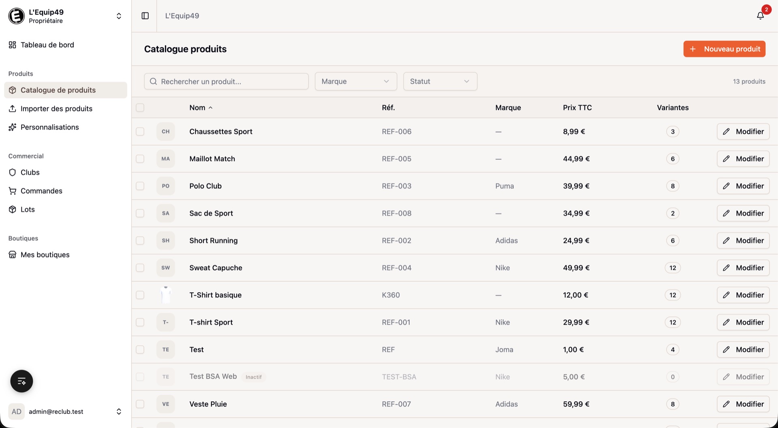Check the select-all checkbox in header
778x428 pixels.
click(x=140, y=107)
